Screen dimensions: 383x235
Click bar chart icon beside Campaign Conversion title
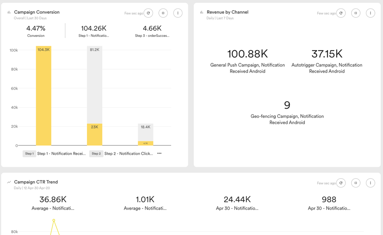(x=9, y=12)
